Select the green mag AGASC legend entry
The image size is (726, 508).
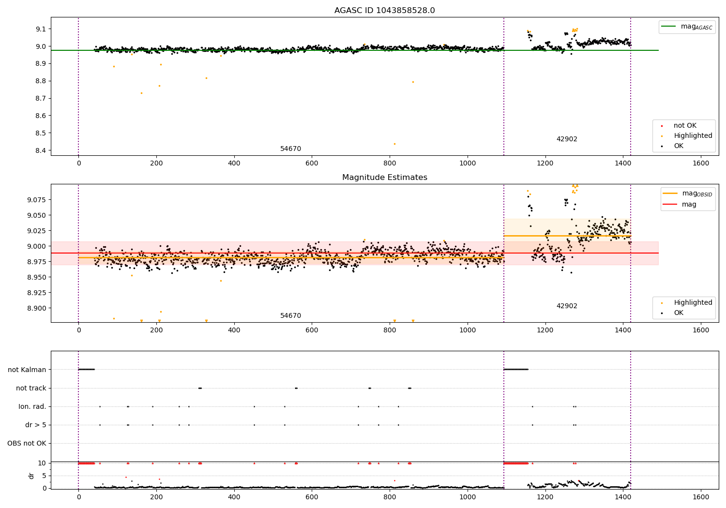(686, 27)
